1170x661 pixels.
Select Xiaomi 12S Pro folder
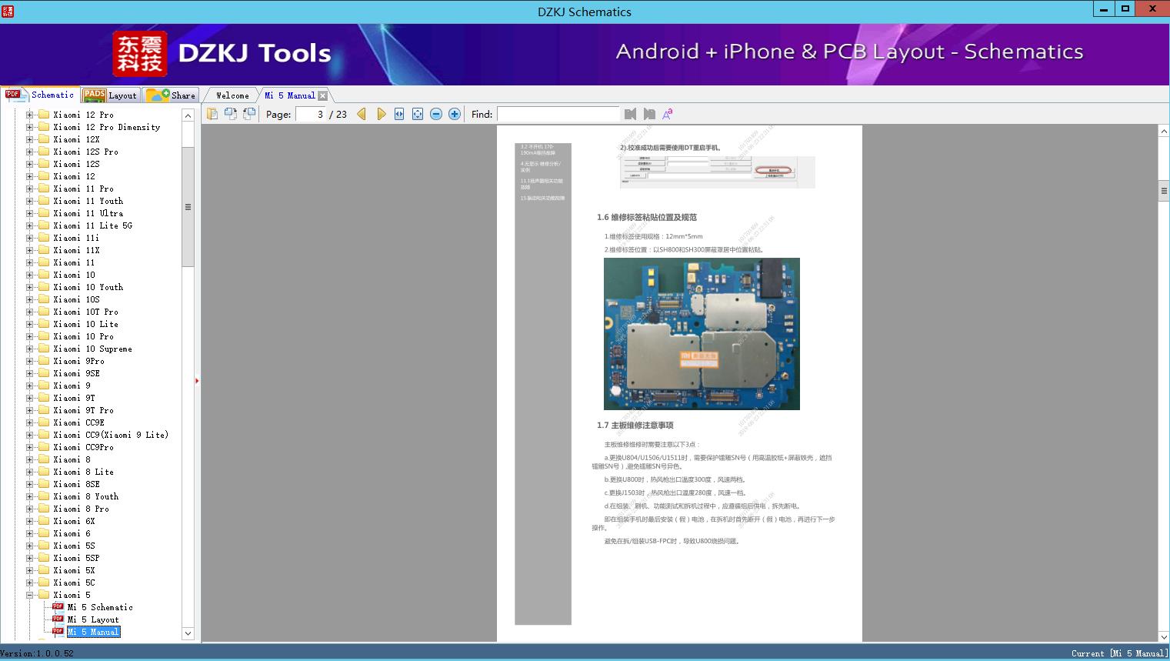pos(85,152)
